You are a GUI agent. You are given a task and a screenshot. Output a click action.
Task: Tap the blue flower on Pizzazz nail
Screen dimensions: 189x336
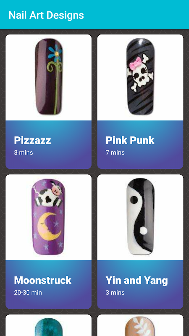click(x=55, y=53)
